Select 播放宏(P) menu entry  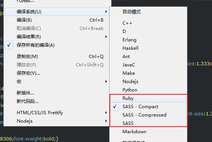pyautogui.click(x=57, y=65)
